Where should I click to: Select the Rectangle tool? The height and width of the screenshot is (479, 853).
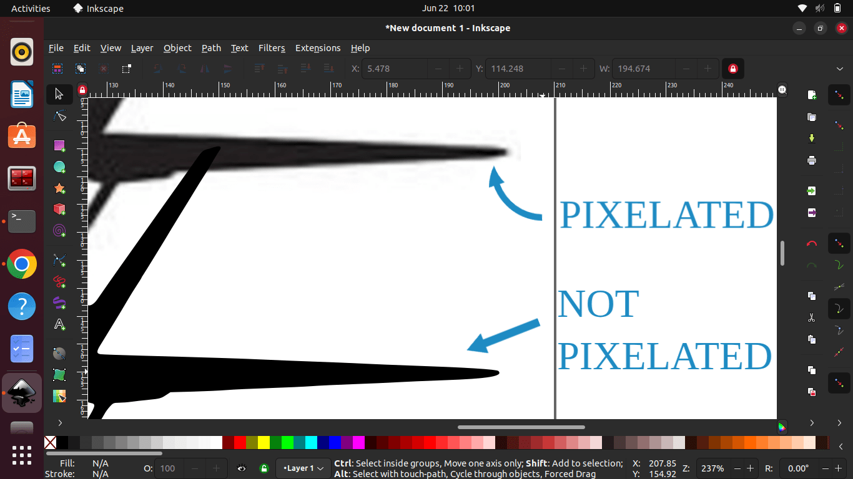coord(59,145)
